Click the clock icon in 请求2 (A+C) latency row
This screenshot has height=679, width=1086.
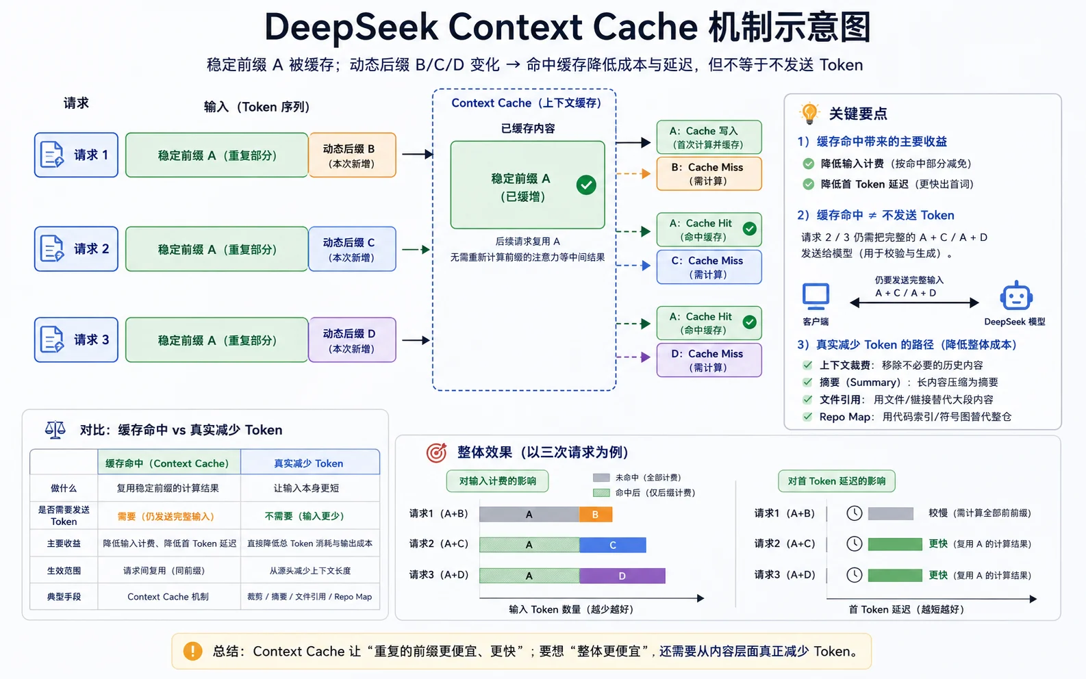(x=854, y=544)
